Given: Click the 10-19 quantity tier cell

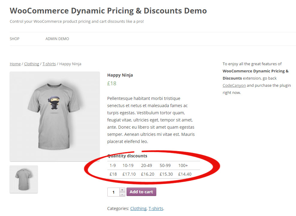Looking at the screenshot, I should tap(128, 165).
